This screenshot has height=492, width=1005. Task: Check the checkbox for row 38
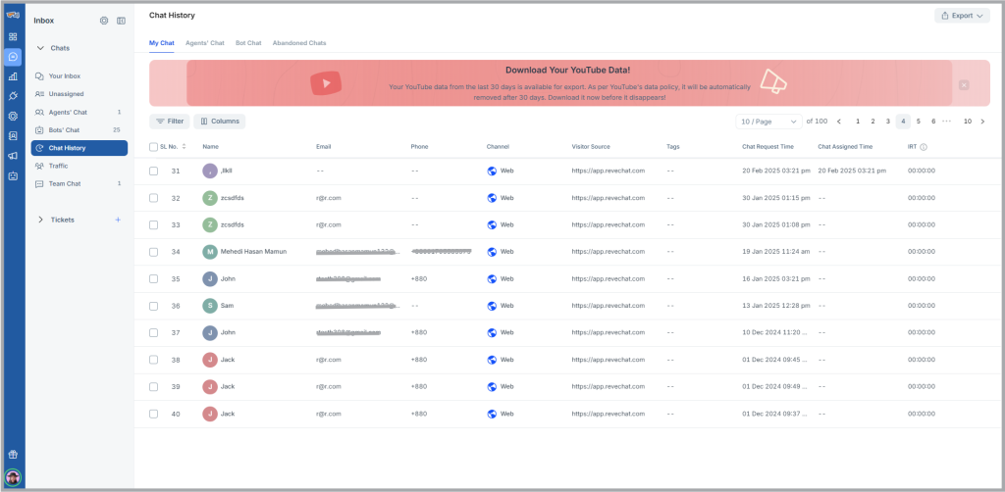pos(153,360)
